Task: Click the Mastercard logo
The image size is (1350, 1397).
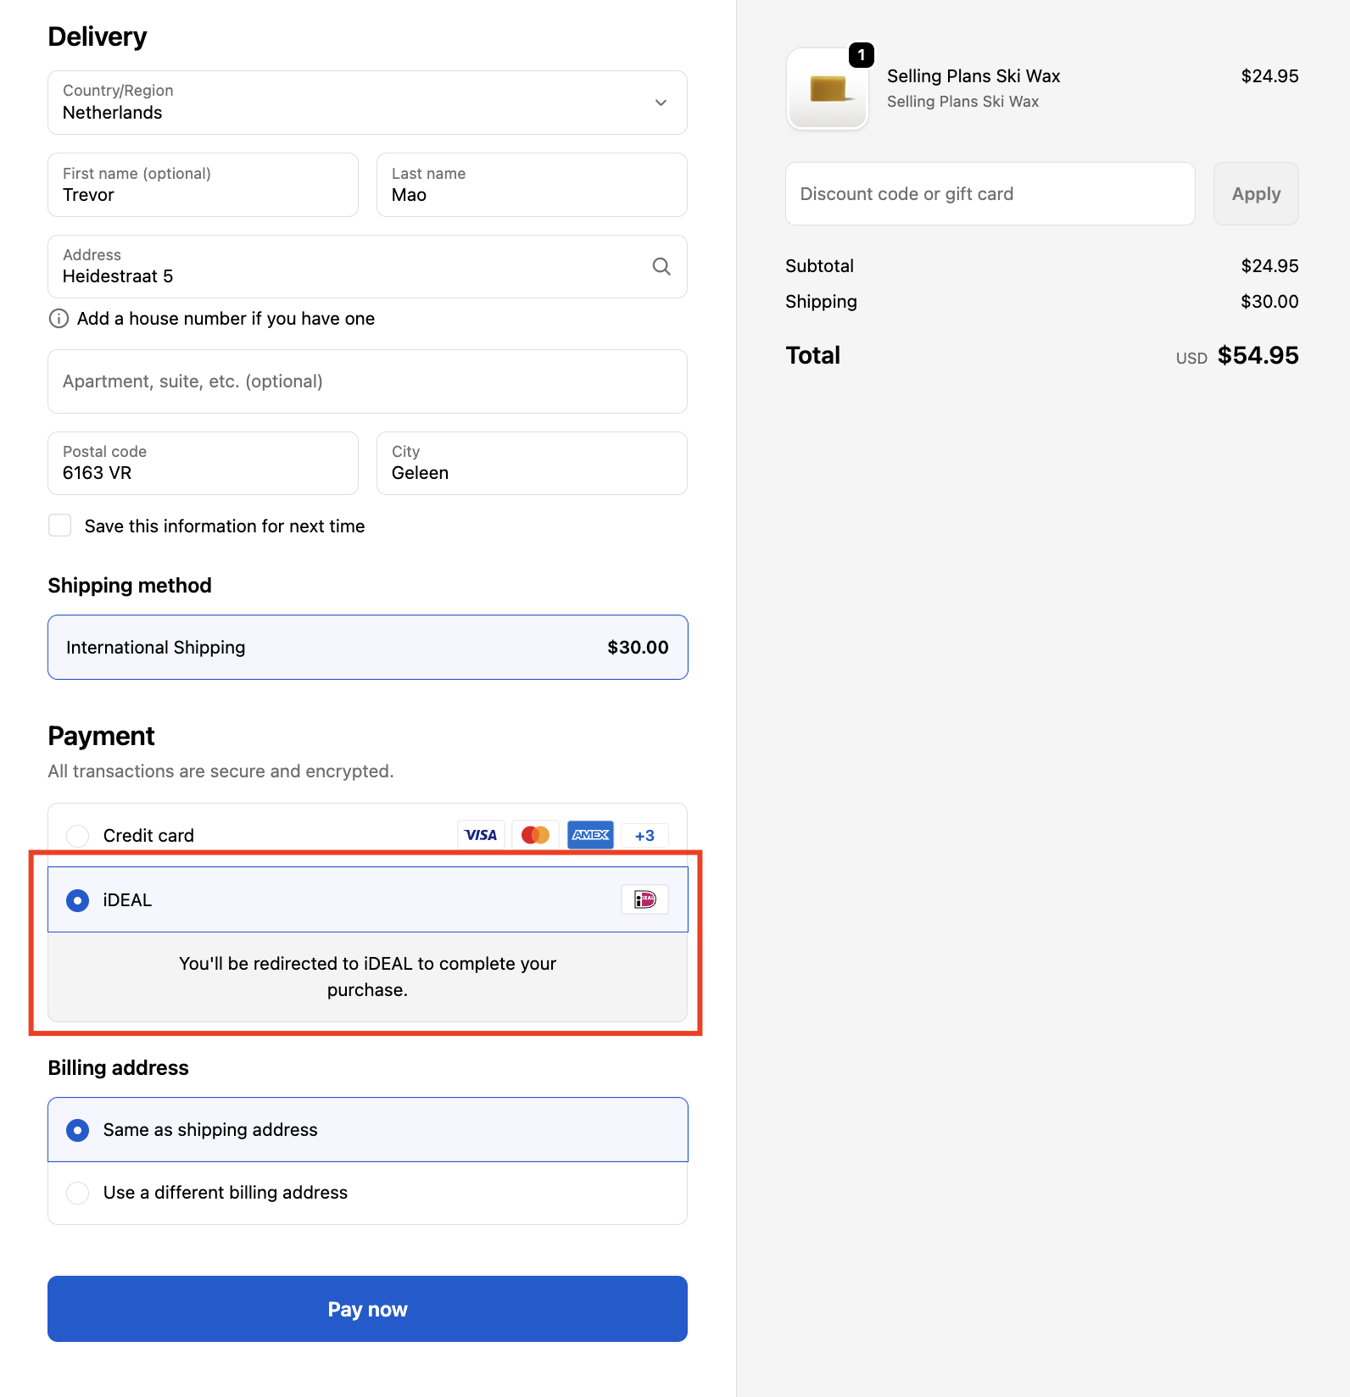Action: (x=535, y=835)
